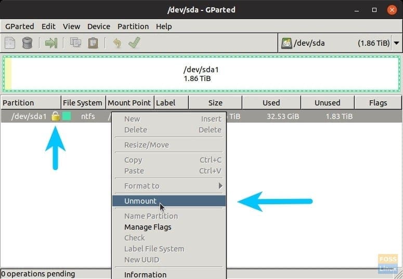Click the Resize/Move toolbar icon
Screen dimensions: 403x279
pyautogui.click(x=51, y=43)
